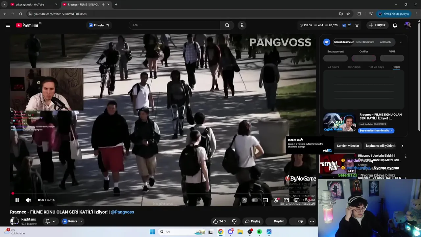Open Spotify from the taskbar

coord(259,232)
